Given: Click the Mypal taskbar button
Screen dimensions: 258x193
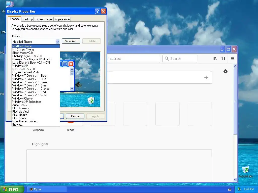Looking at the screenshot, I should (x=47, y=189).
